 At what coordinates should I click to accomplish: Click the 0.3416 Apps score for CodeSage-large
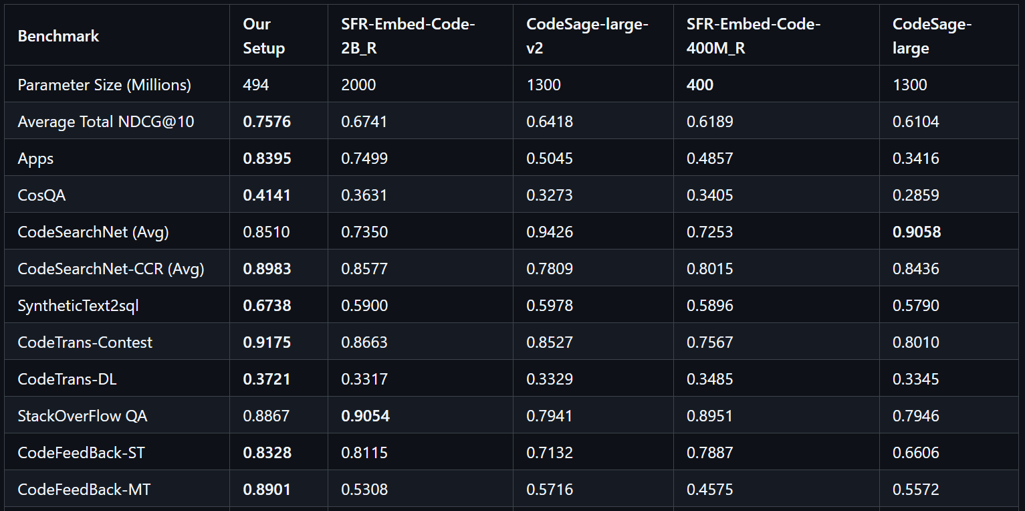(x=916, y=159)
